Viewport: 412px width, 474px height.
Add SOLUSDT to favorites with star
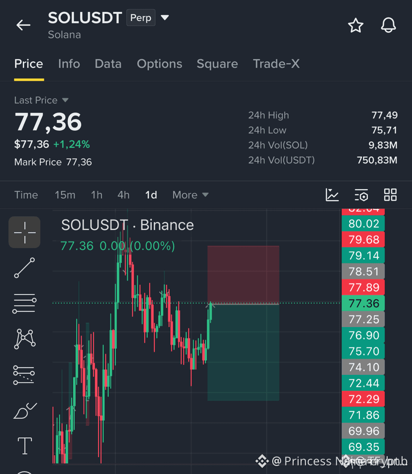click(x=355, y=25)
